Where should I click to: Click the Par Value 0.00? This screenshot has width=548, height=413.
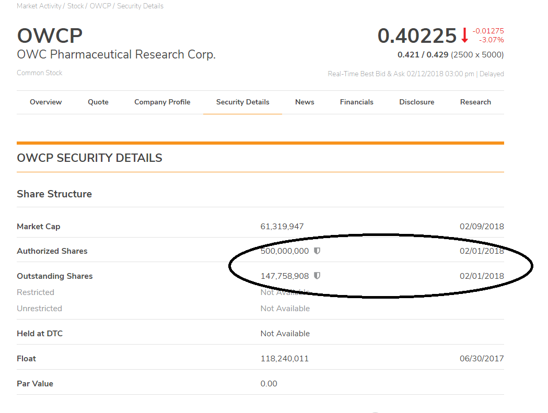[x=269, y=384]
